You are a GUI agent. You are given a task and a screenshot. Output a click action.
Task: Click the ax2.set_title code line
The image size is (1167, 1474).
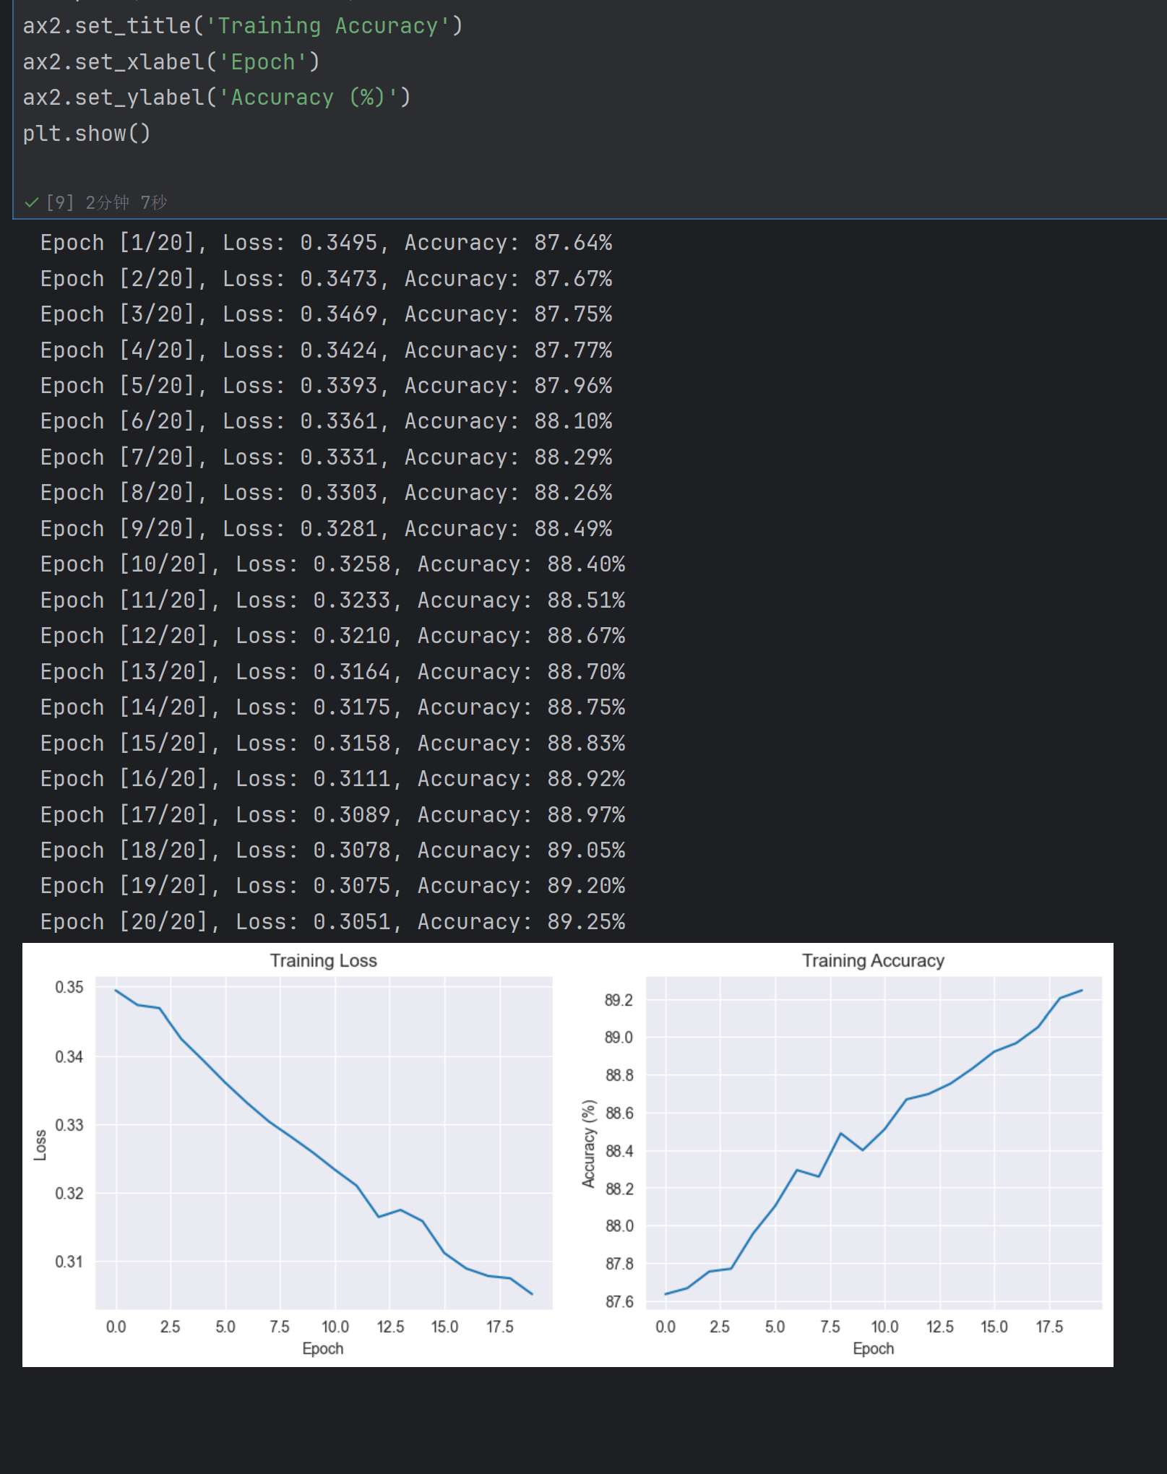[x=242, y=26]
